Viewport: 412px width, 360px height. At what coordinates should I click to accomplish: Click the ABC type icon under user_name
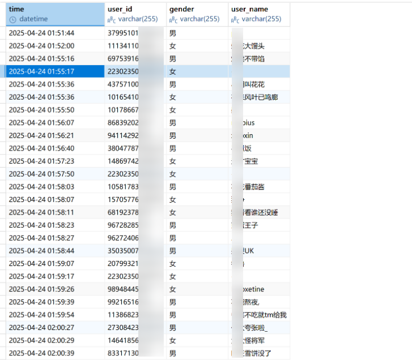pyautogui.click(x=235, y=19)
